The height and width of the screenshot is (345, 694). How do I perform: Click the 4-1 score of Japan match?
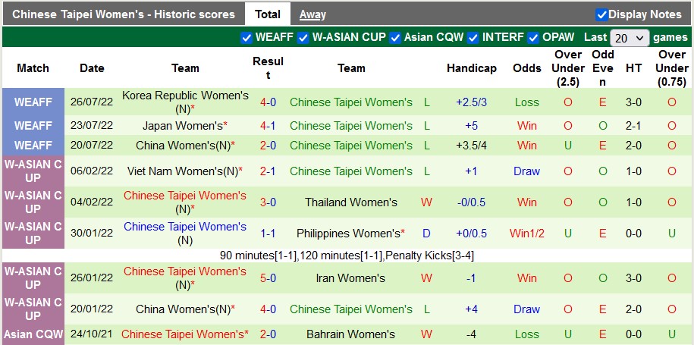[x=268, y=126]
